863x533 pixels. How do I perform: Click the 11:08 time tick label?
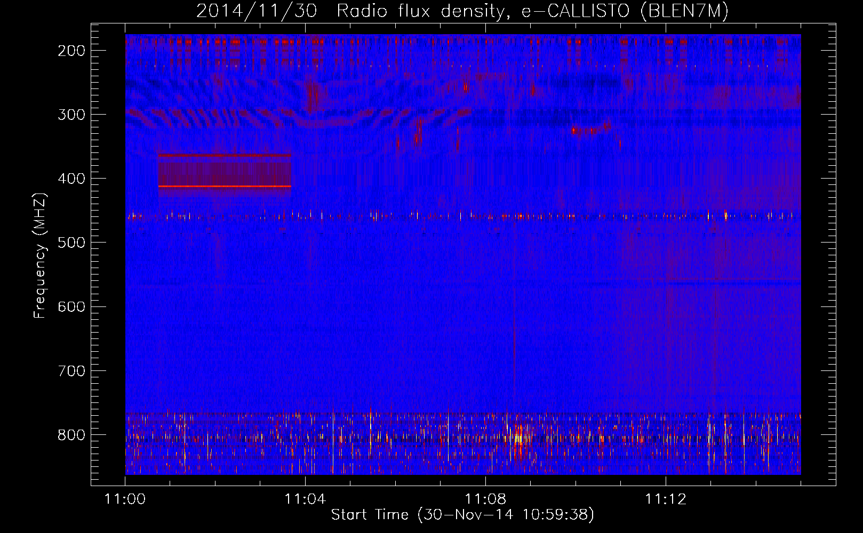(x=485, y=499)
